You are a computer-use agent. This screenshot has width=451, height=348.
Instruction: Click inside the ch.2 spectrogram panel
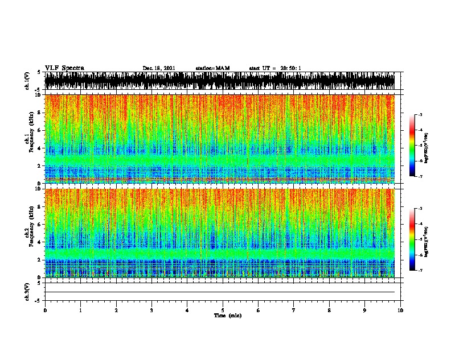pos(220,233)
